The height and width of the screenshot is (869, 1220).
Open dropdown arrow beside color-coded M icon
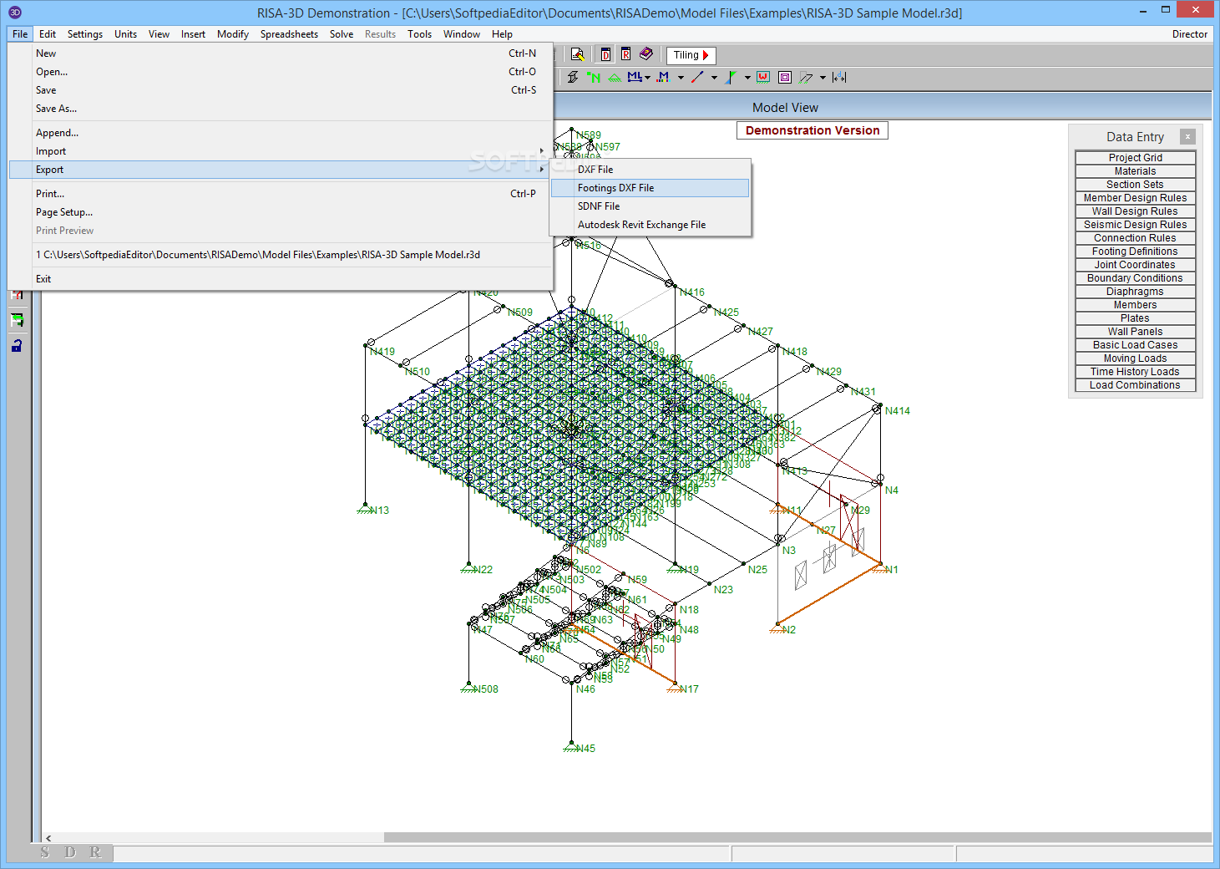coord(681,78)
